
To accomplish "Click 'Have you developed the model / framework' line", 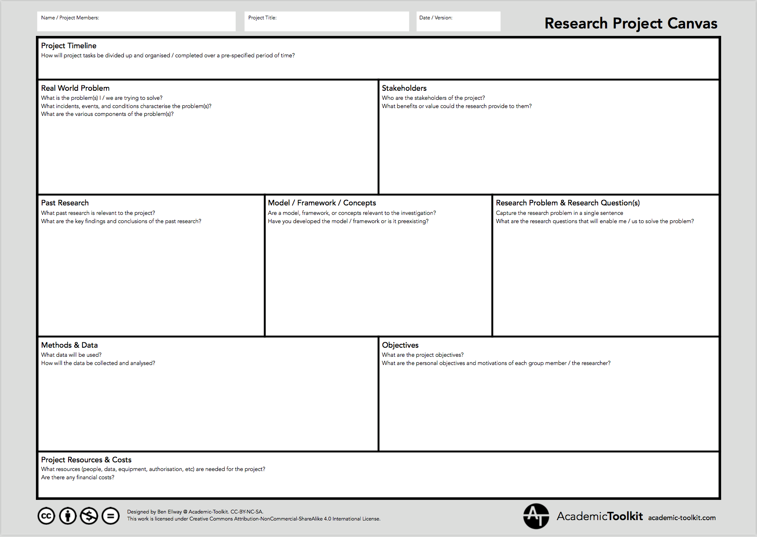I will pos(348,221).
